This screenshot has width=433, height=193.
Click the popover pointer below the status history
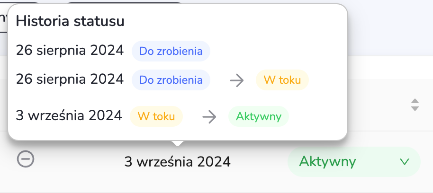click(x=177, y=143)
